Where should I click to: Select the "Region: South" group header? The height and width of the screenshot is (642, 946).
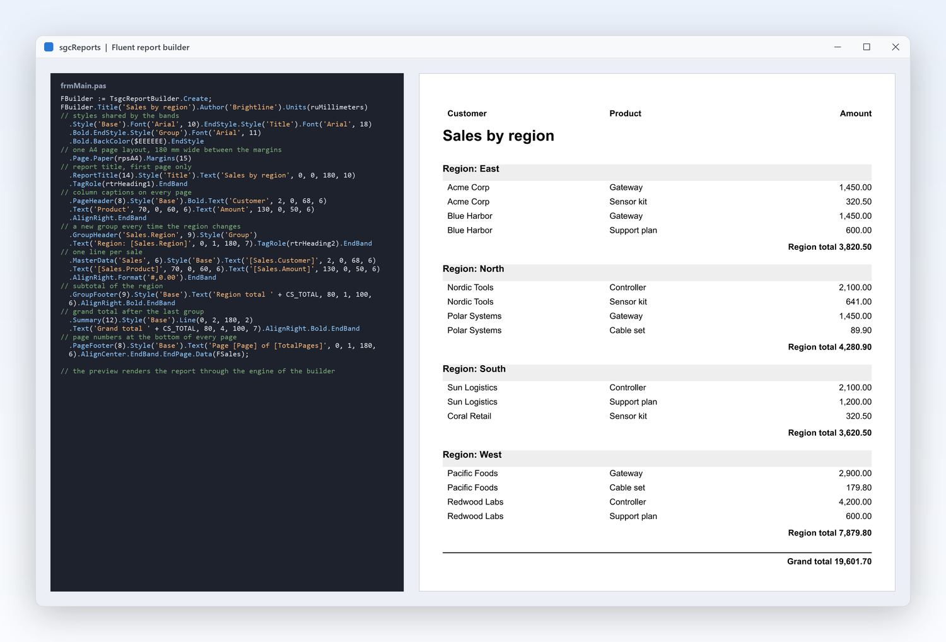pyautogui.click(x=657, y=372)
